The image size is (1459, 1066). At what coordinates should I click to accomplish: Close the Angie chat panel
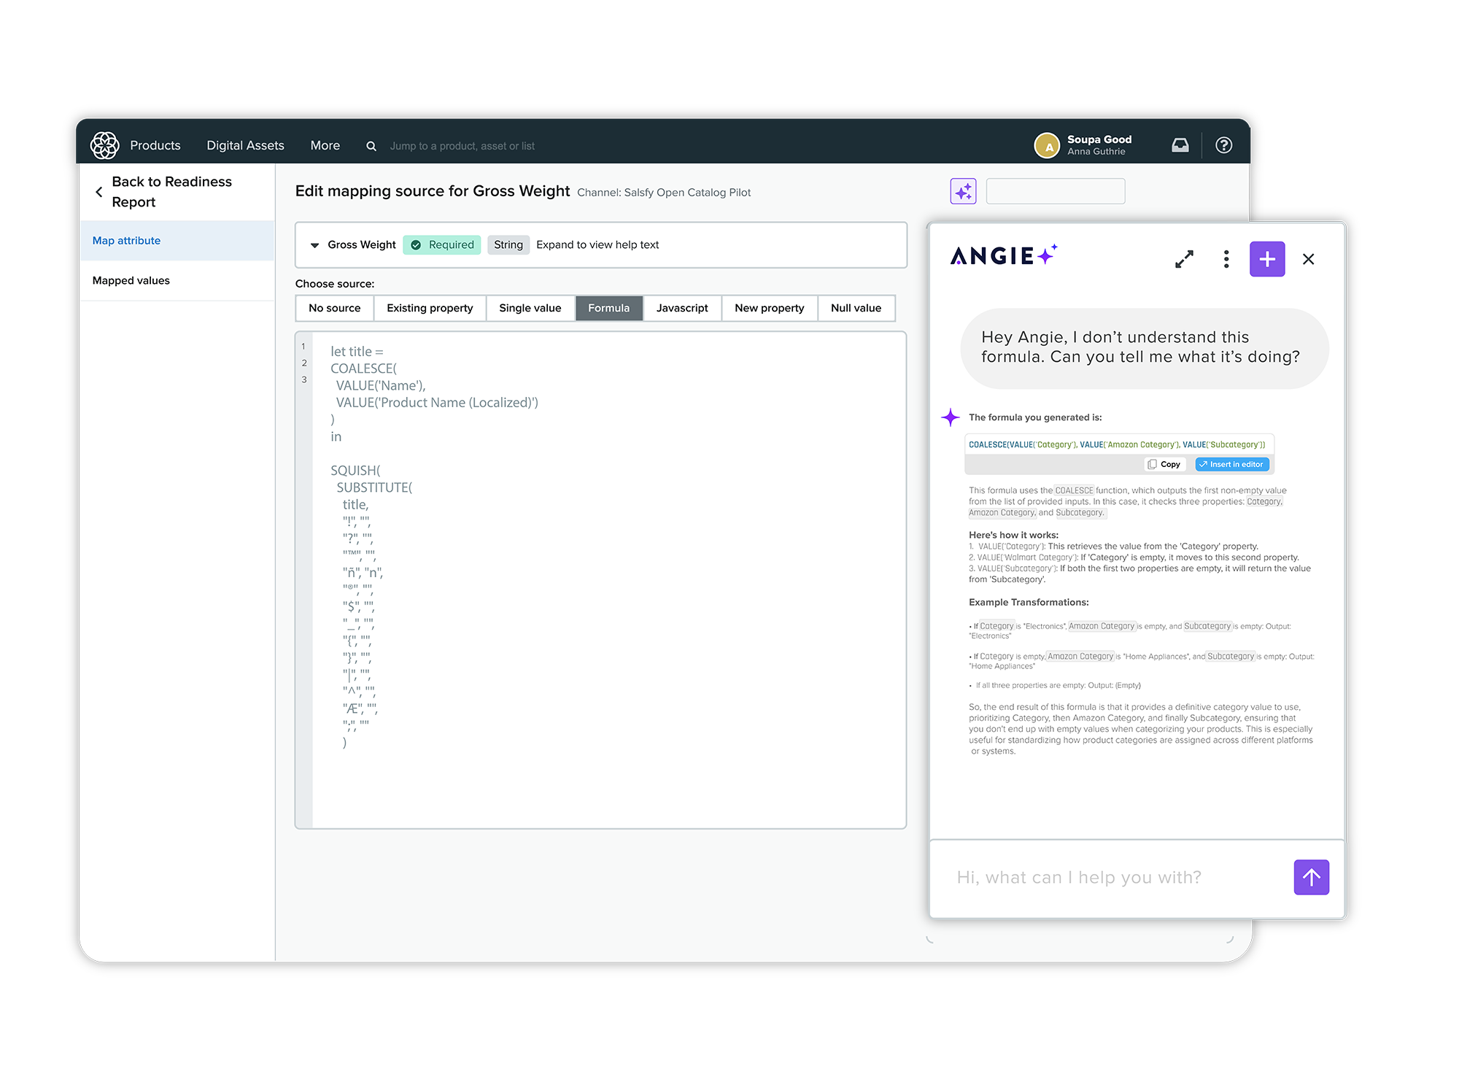[1308, 259]
